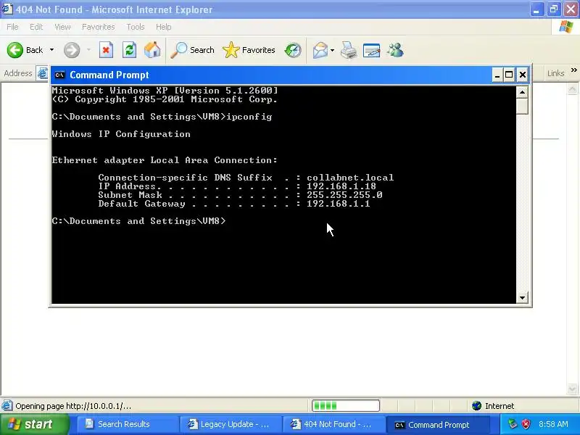The image size is (580, 435).
Task: Click the network connection tray icon
Action: (513, 424)
